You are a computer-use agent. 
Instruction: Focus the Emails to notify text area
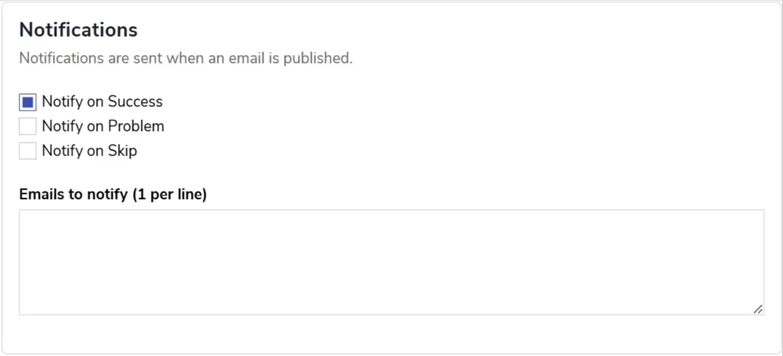pyautogui.click(x=391, y=262)
